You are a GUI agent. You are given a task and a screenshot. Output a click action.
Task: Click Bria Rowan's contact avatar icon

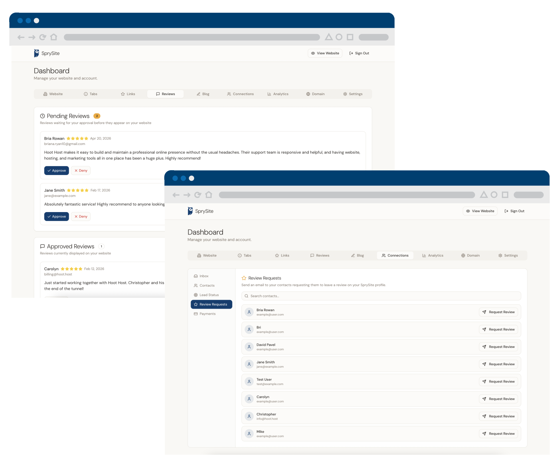click(249, 312)
